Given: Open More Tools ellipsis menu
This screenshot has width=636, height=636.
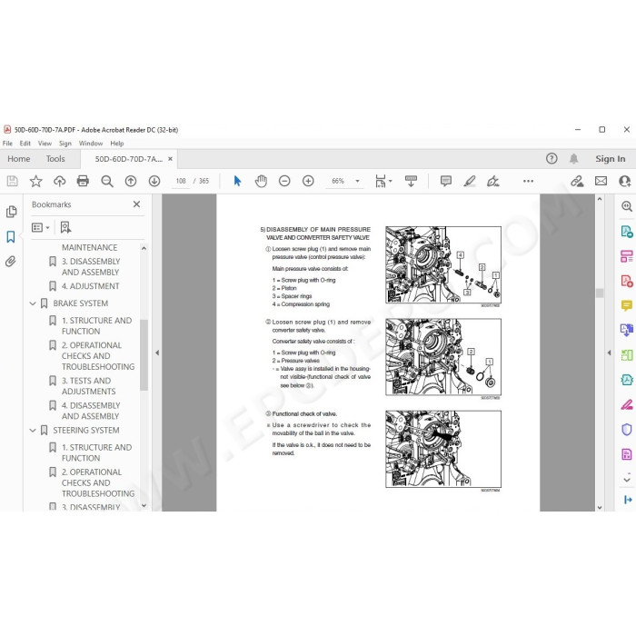Looking at the screenshot, I should (x=528, y=181).
